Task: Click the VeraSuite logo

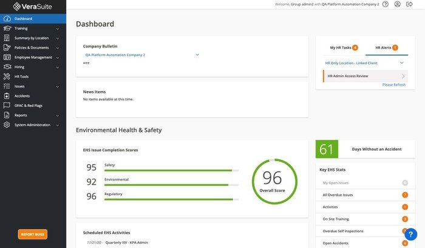Action: [x=33, y=7]
